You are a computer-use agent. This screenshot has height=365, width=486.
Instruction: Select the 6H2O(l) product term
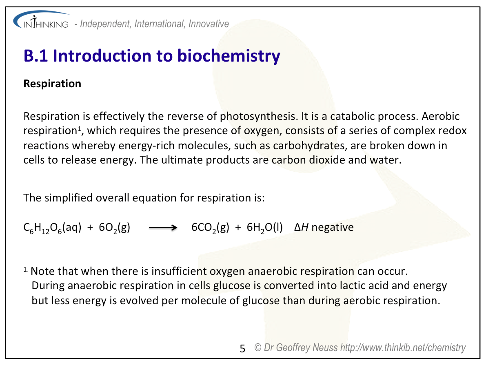[x=265, y=228]
